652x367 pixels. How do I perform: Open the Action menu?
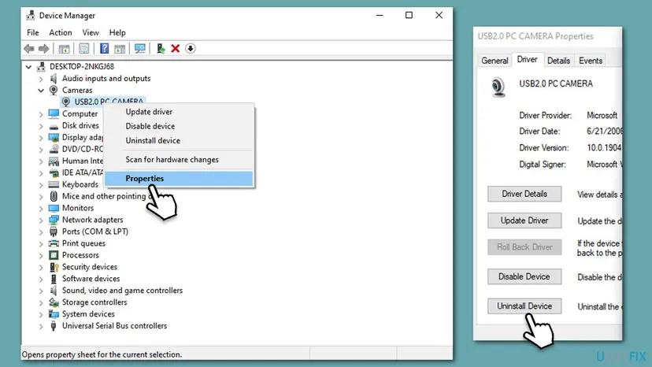click(x=61, y=32)
